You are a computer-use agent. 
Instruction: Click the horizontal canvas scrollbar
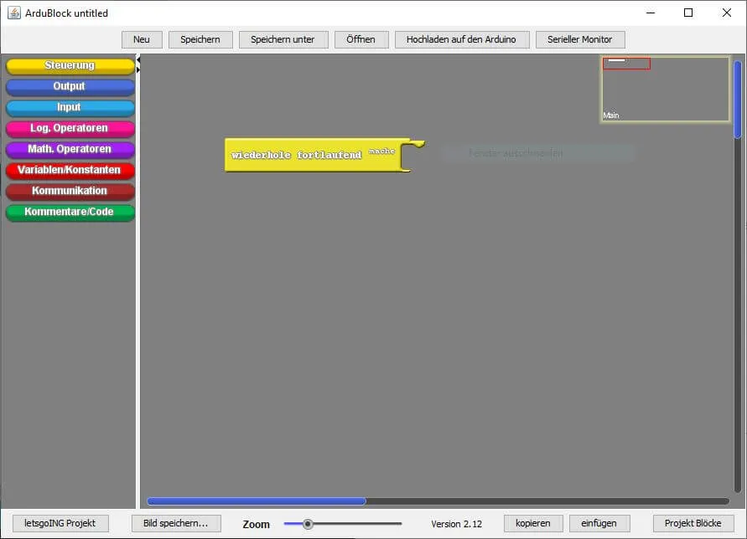coord(257,501)
